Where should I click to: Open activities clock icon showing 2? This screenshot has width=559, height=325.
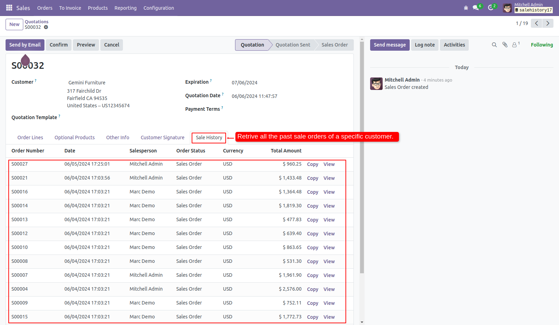point(491,8)
